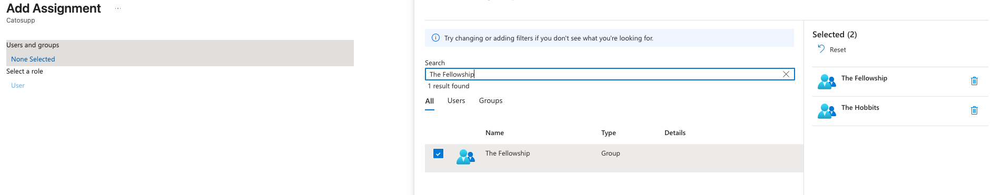The image size is (992, 195).
Task: Click the Group type cell
Action: (610, 153)
